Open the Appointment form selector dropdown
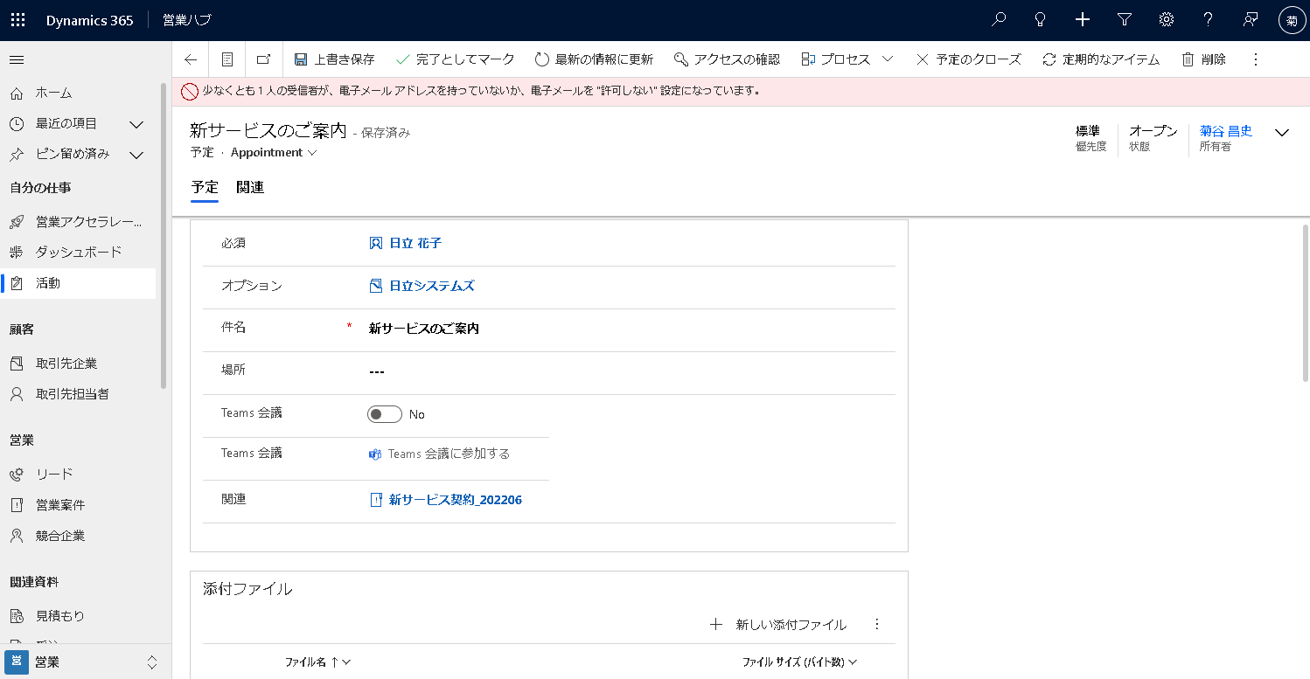 point(274,152)
